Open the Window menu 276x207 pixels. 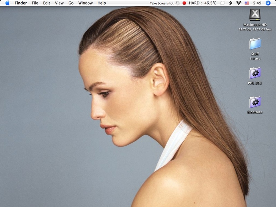tap(85, 3)
